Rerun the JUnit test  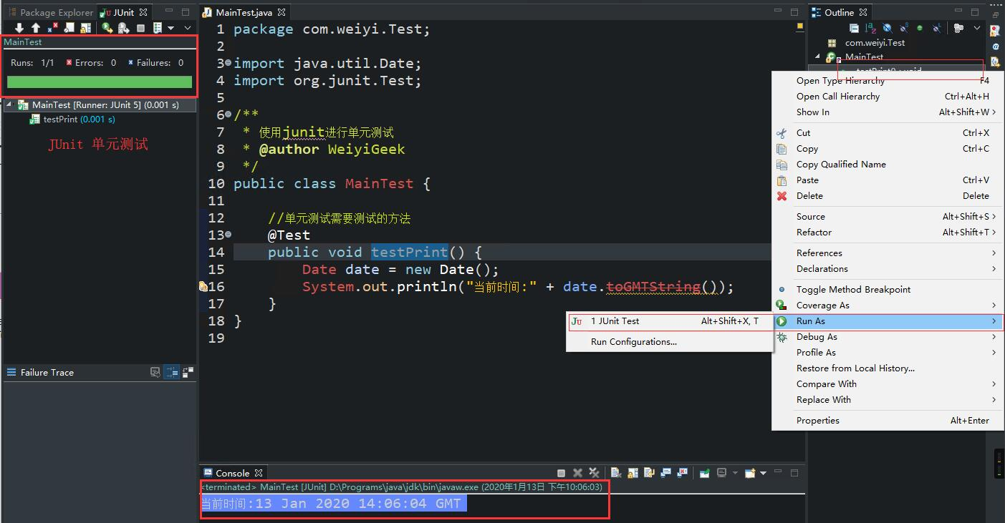click(107, 28)
